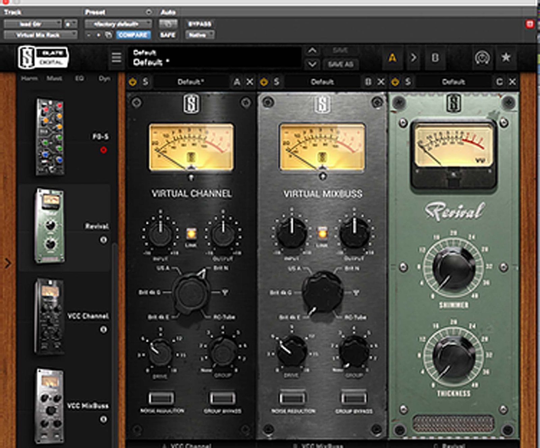
Task: Click the copy A to B arrow
Action: (x=413, y=58)
